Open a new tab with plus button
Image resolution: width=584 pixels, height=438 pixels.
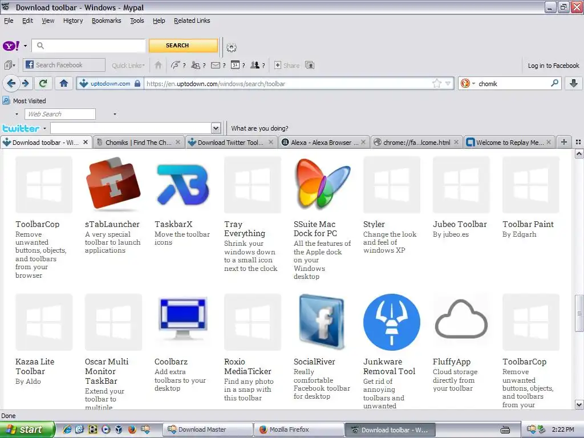point(564,142)
